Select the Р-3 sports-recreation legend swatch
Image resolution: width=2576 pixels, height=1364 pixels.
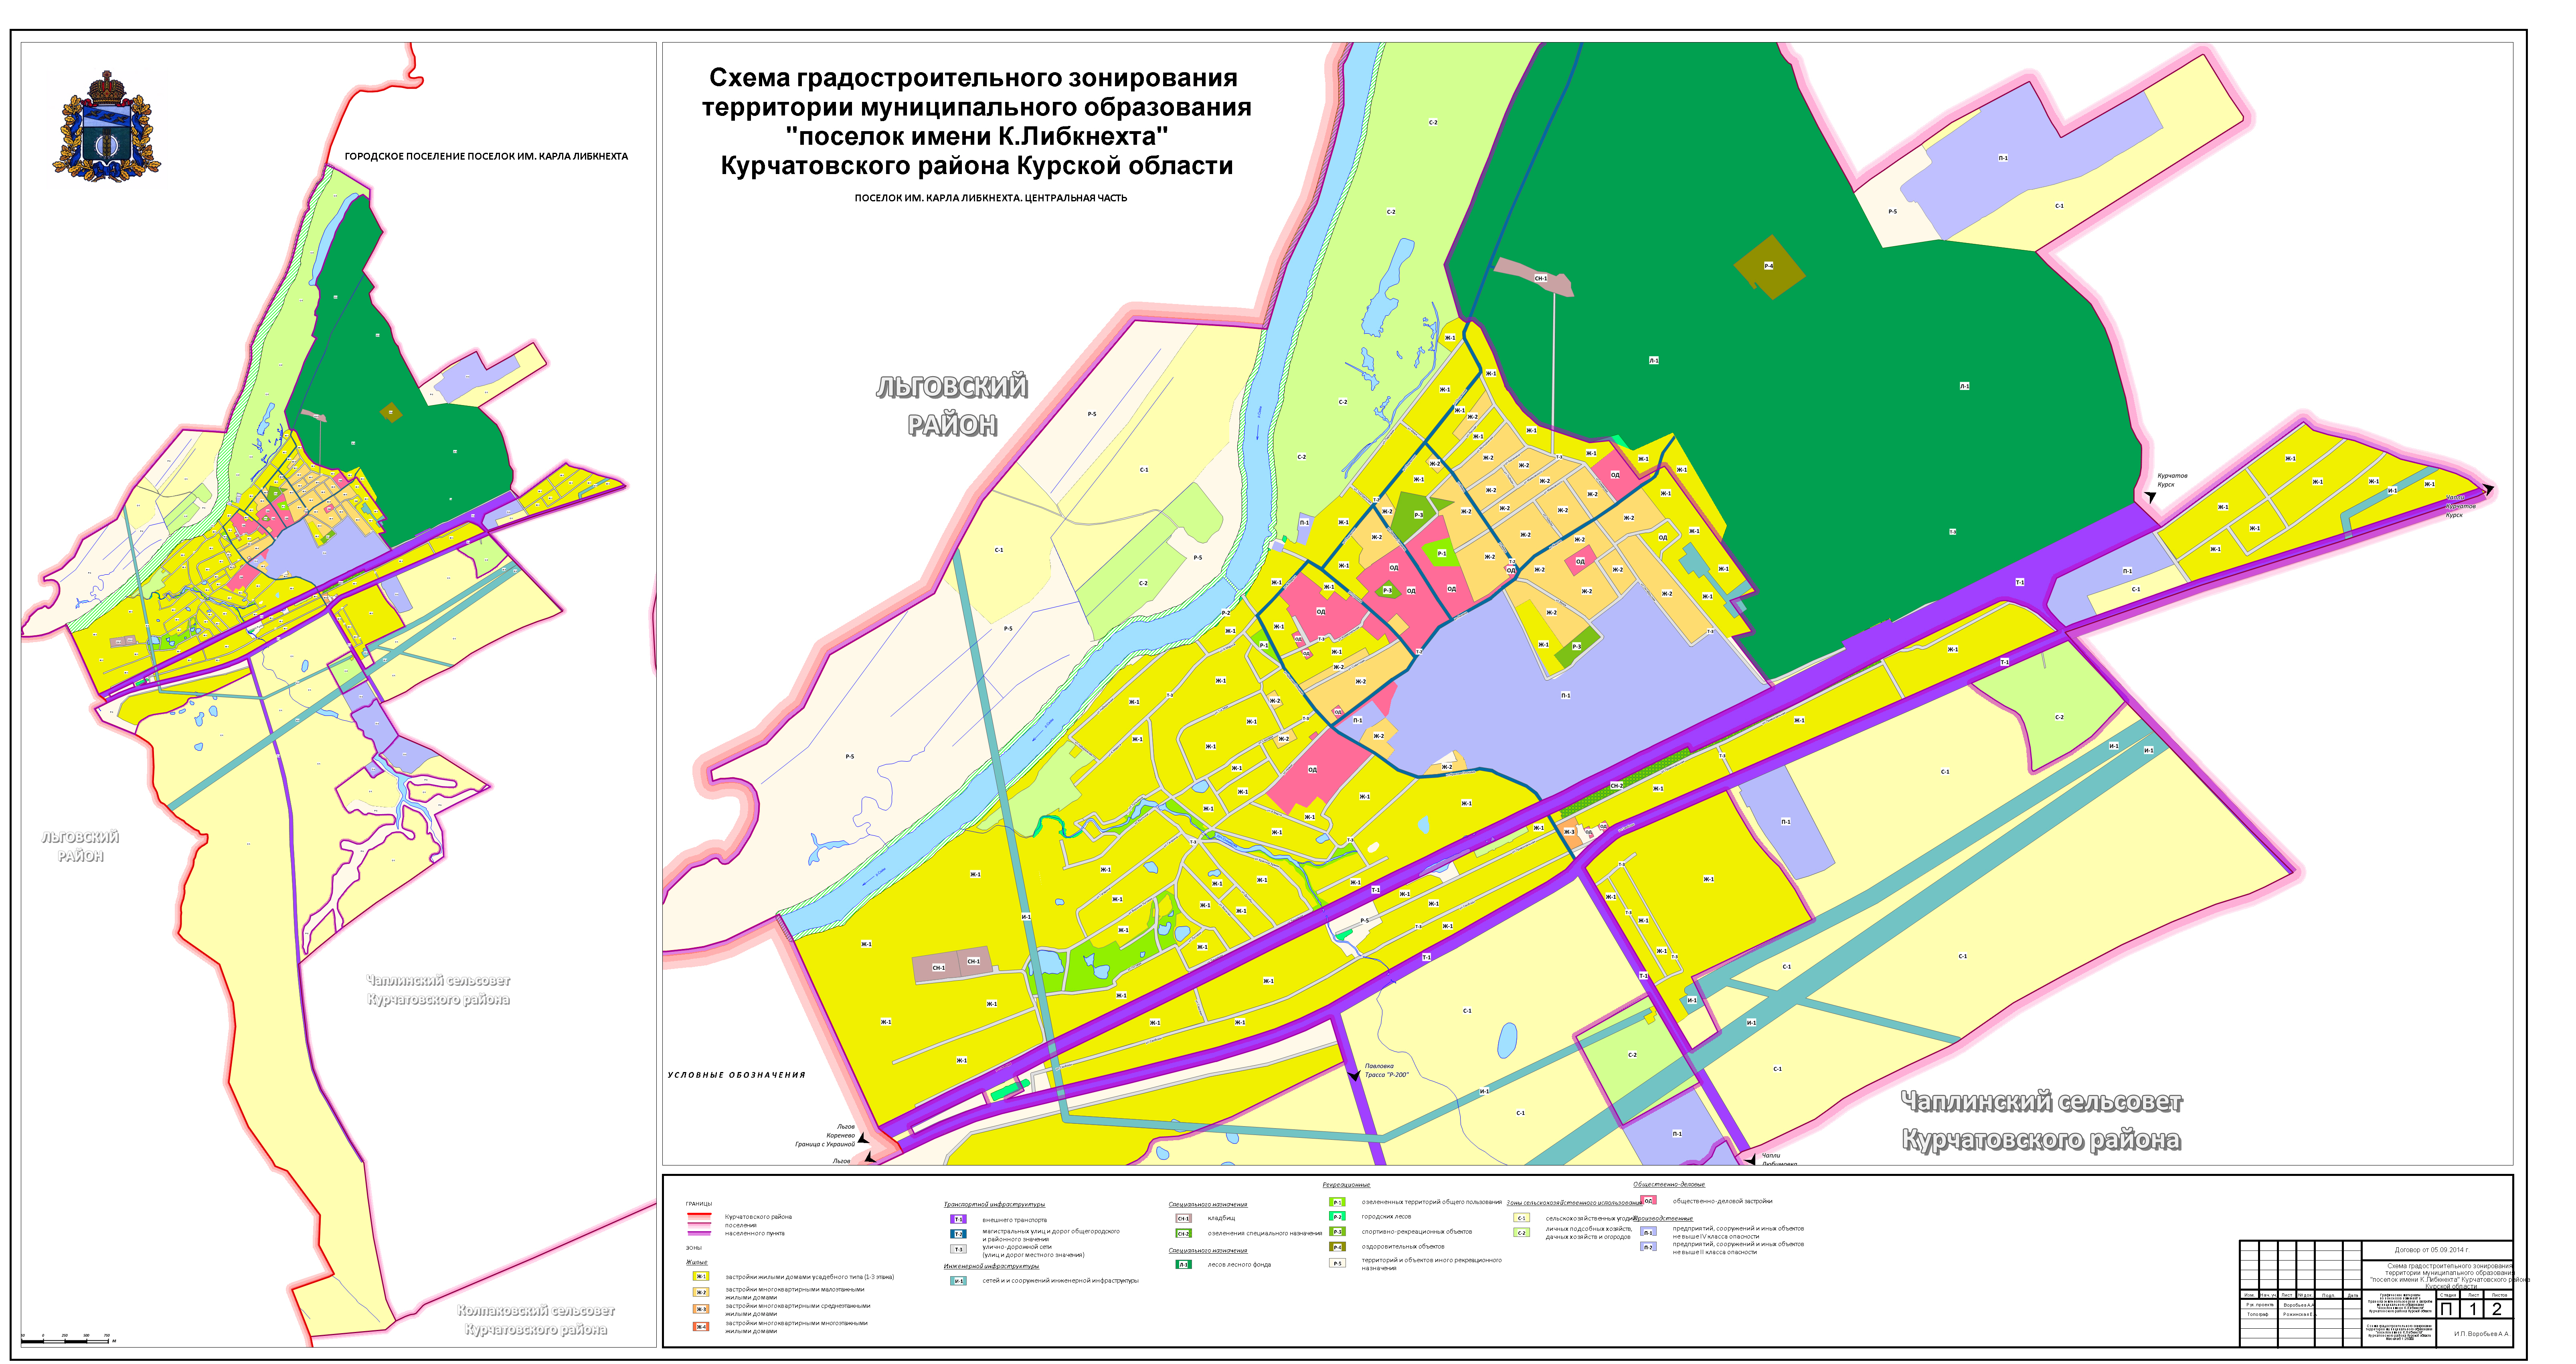pyautogui.click(x=1337, y=1231)
